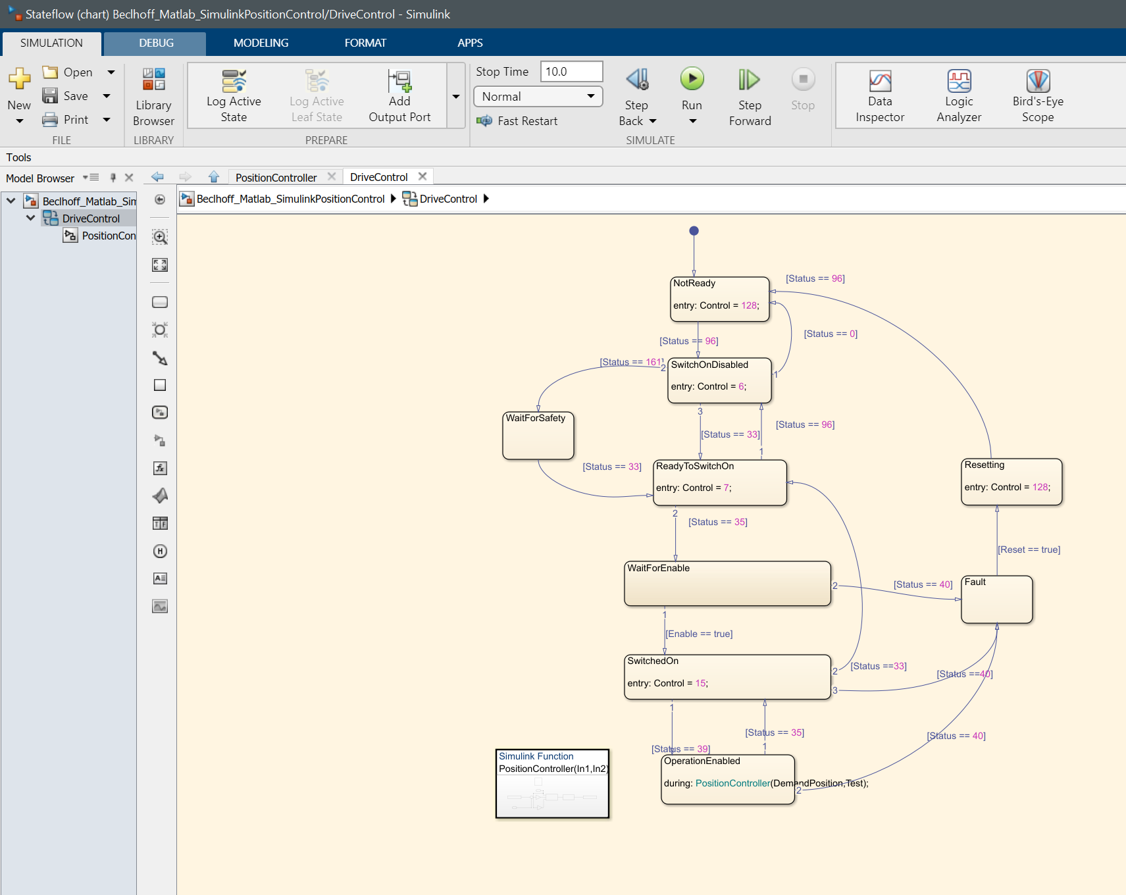Image resolution: width=1126 pixels, height=895 pixels.
Task: Close the PositionController tab
Action: tap(332, 176)
